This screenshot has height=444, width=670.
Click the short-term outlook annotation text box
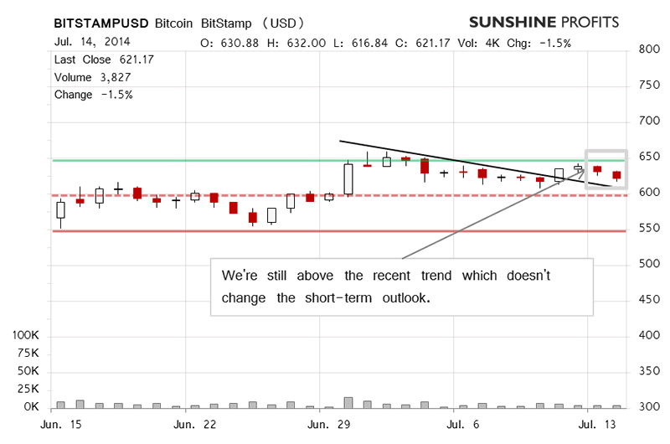click(x=402, y=287)
